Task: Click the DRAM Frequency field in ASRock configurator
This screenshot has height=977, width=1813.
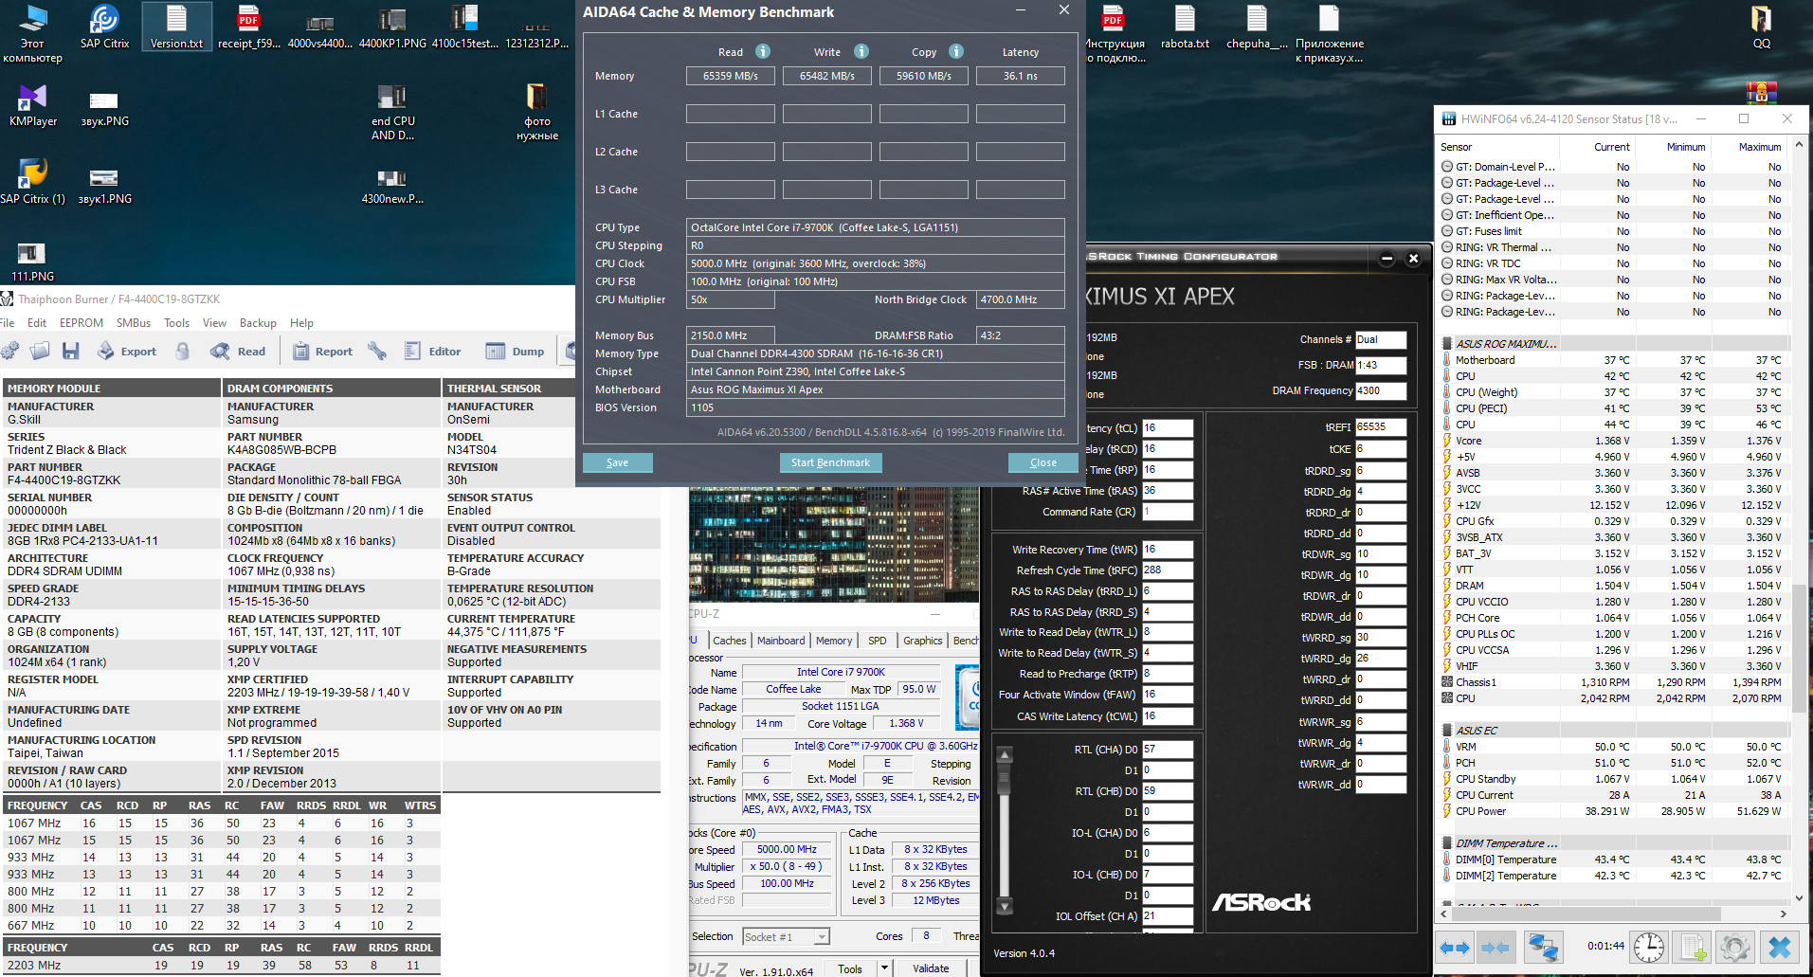Action: 1381,390
